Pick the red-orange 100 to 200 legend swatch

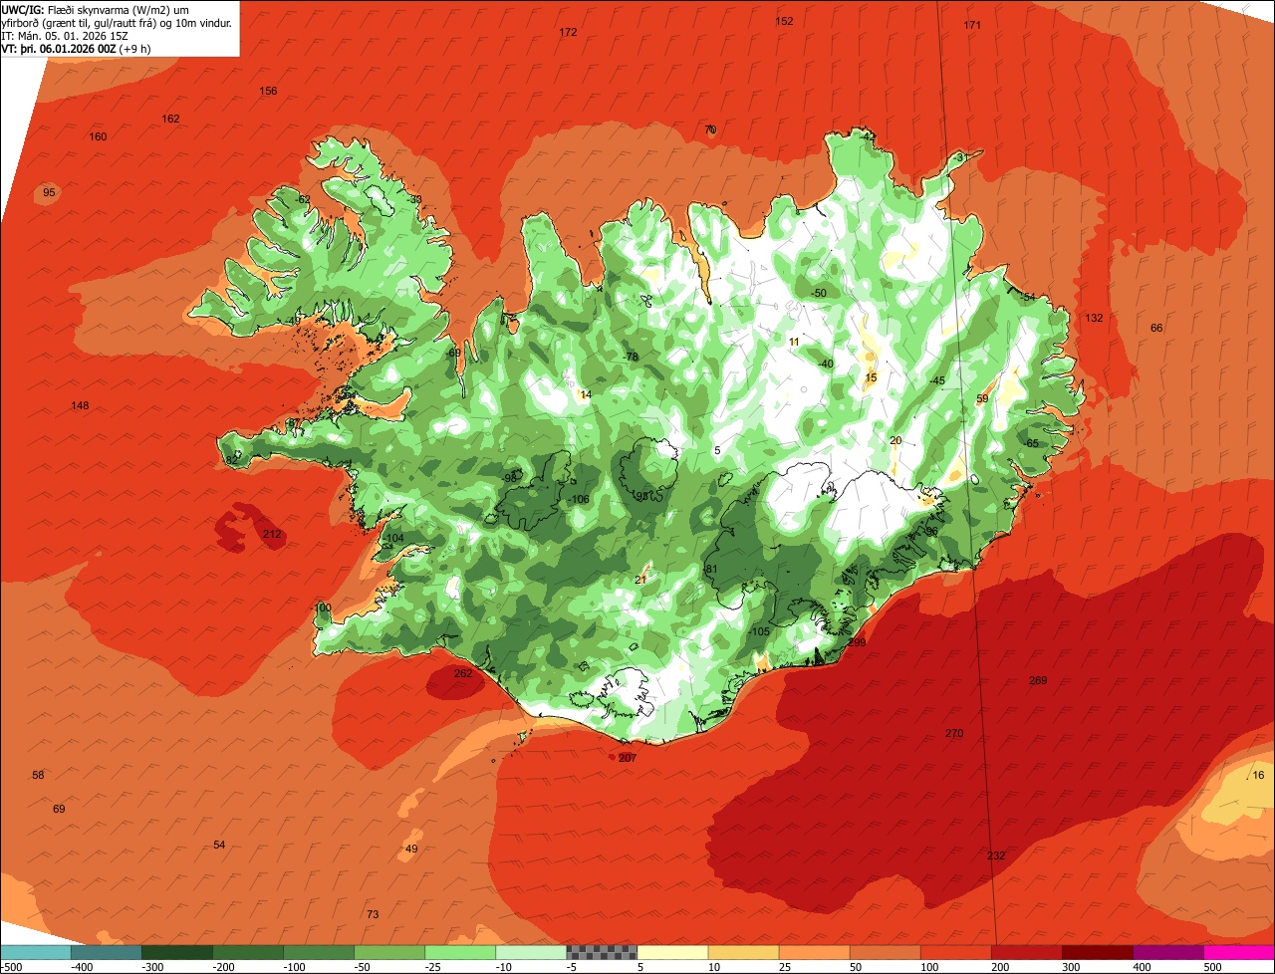955,952
